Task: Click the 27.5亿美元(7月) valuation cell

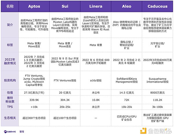Action: pyautogui.click(x=34, y=93)
